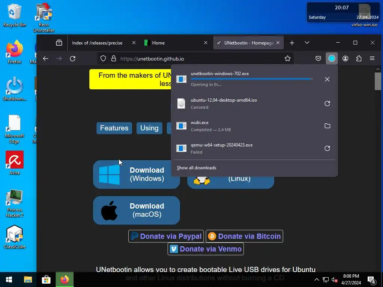
Task: Click the Firefox taskbar button
Action: 64,280
